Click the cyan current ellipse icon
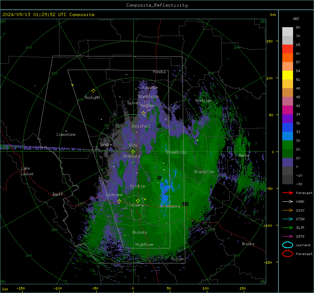The image size is (314, 293). pyautogui.click(x=287, y=245)
